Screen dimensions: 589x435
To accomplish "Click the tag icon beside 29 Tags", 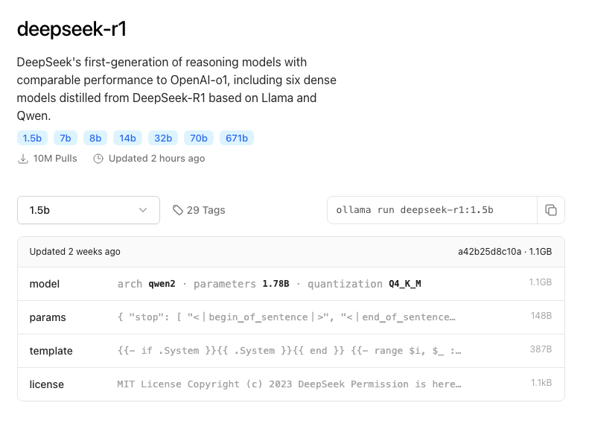I will [178, 210].
